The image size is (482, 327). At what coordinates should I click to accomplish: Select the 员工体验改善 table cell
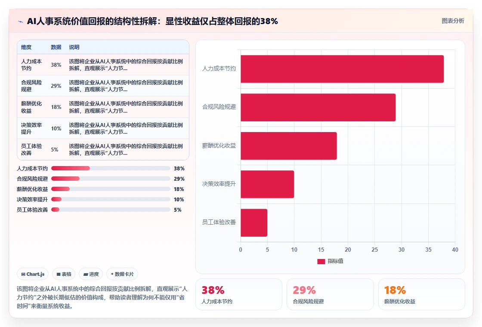point(31,149)
